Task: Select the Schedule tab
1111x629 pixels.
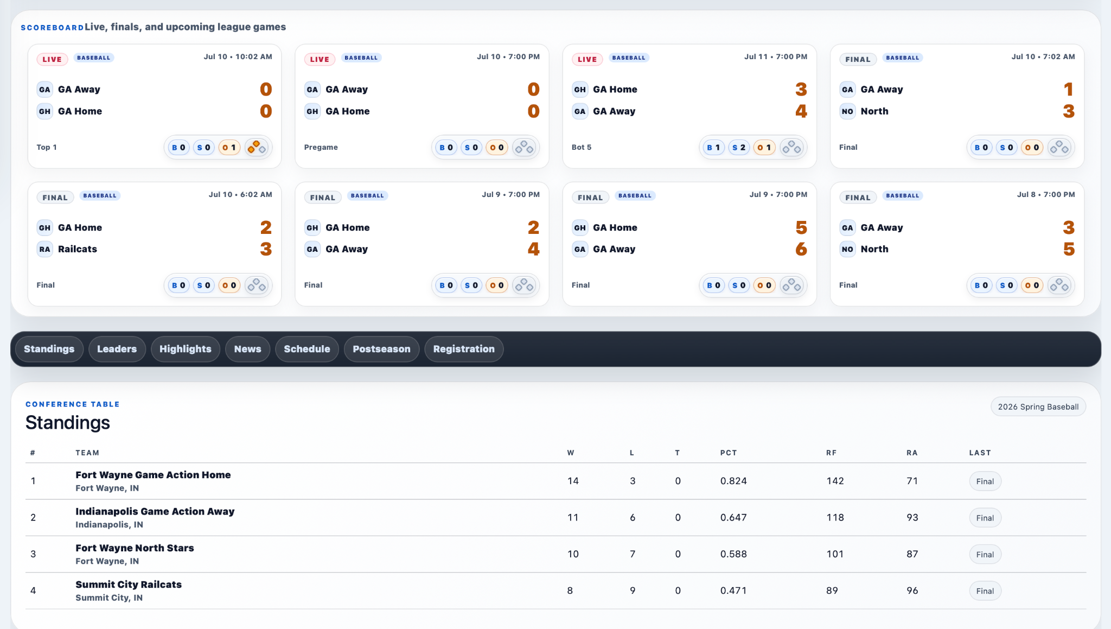Action: 307,349
